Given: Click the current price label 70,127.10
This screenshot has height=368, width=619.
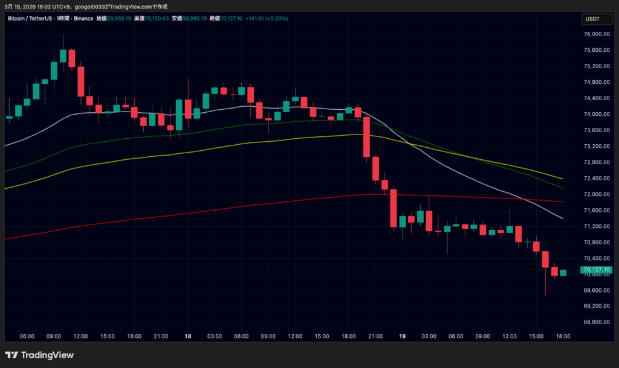Looking at the screenshot, I should pyautogui.click(x=596, y=270).
